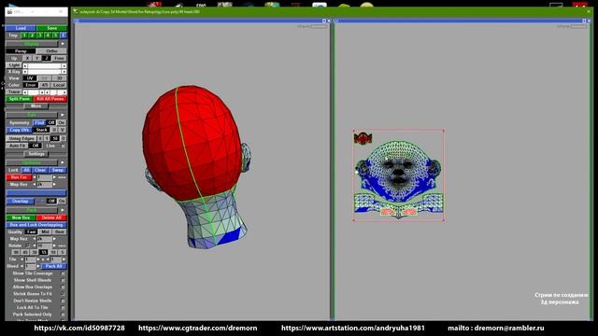Set Overlap to Off

[51, 202]
